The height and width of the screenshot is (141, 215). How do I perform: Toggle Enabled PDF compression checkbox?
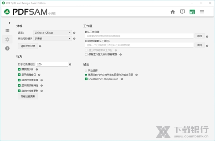point(86,79)
